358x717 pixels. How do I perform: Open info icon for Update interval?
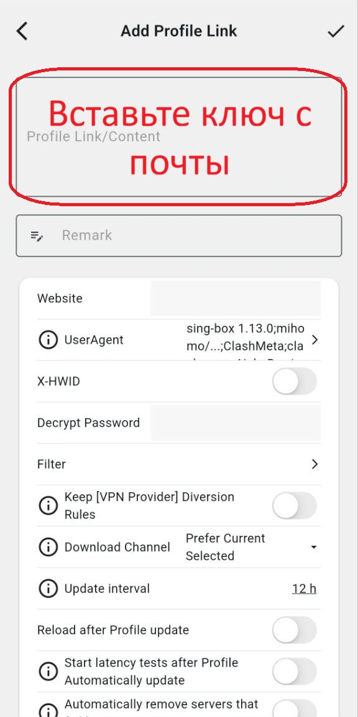pyautogui.click(x=48, y=589)
